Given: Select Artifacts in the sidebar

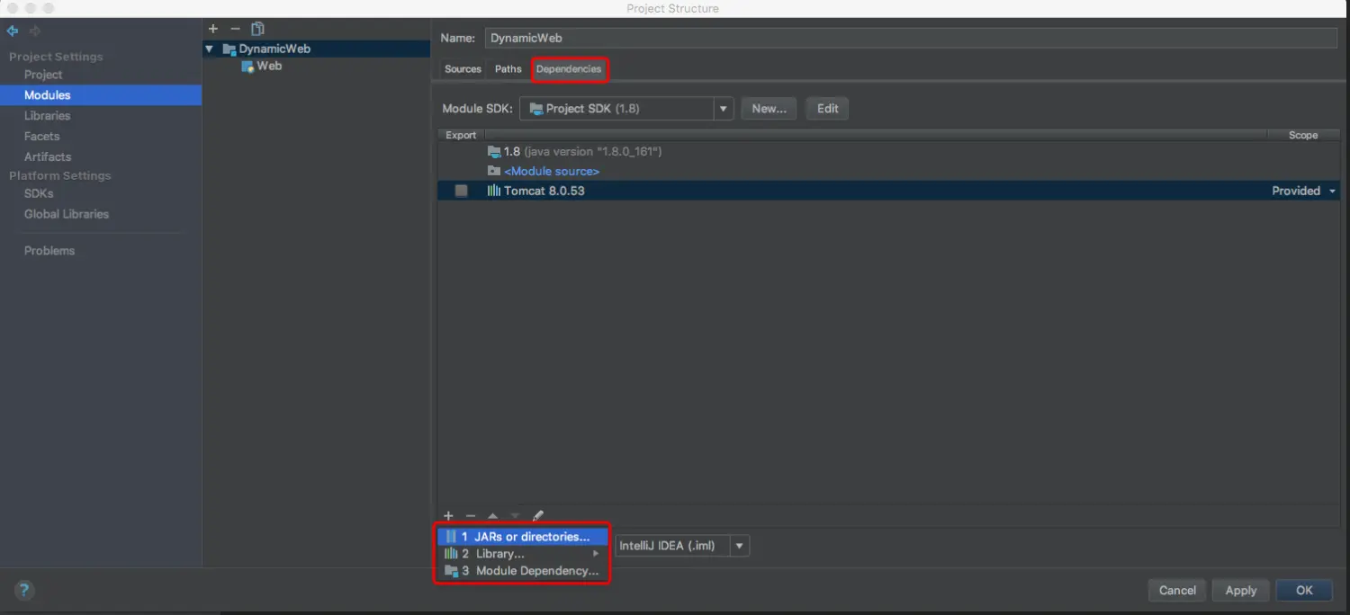Looking at the screenshot, I should click(48, 156).
